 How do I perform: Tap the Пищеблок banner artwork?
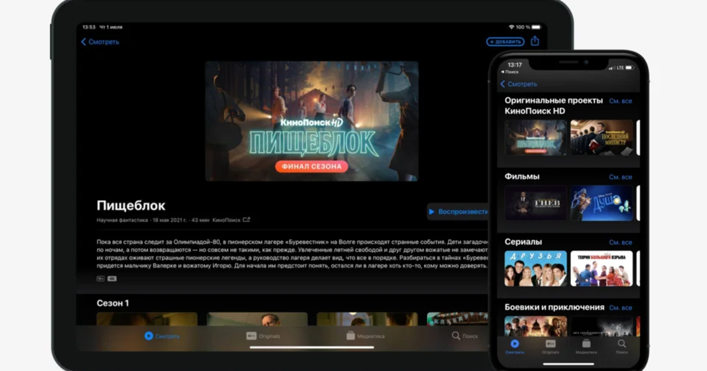(x=311, y=121)
